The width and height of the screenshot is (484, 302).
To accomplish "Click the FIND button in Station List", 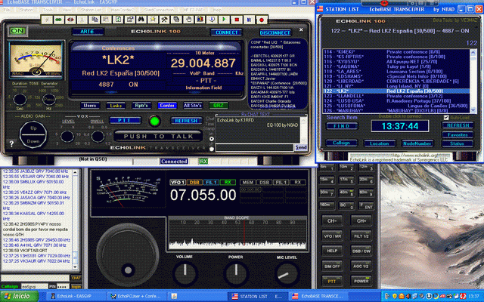I will pyautogui.click(x=342, y=126).
